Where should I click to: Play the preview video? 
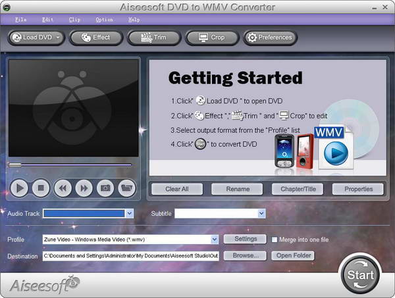point(19,188)
